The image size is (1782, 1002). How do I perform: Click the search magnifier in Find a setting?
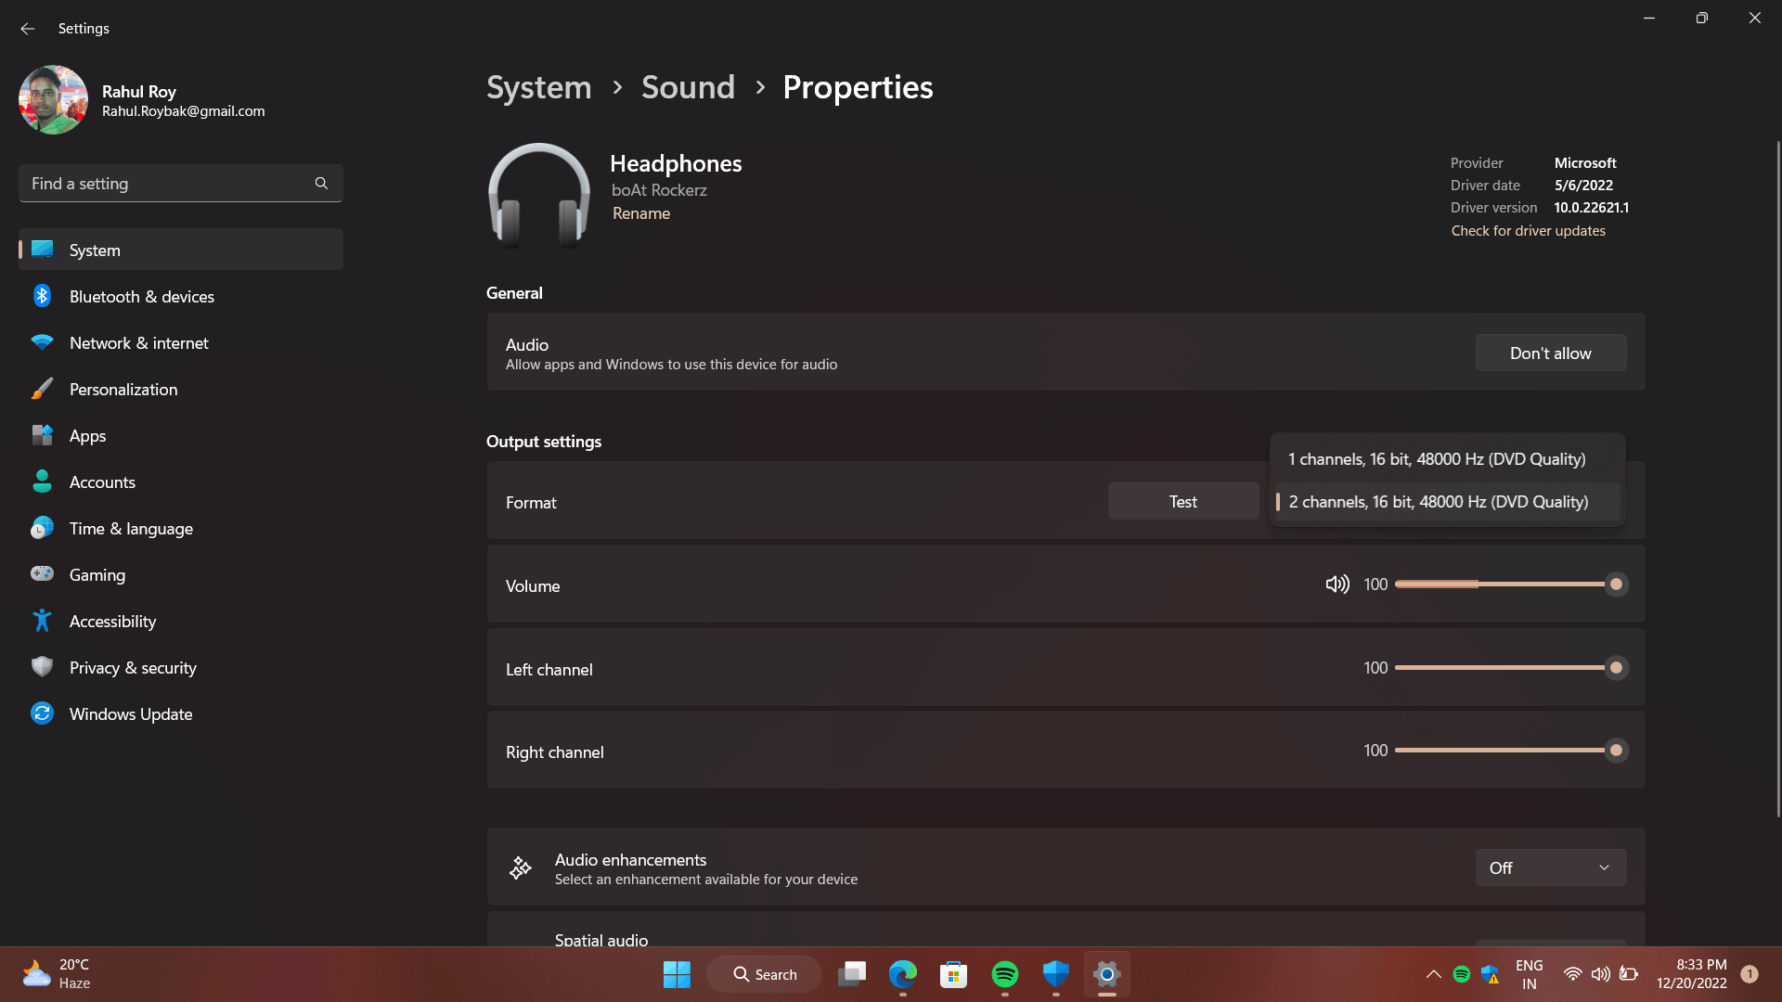(x=321, y=184)
